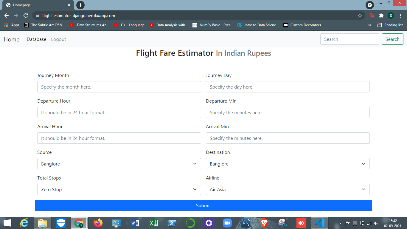The width and height of the screenshot is (407, 229).
Task: Bookmark this page with the star icon
Action: point(360,16)
